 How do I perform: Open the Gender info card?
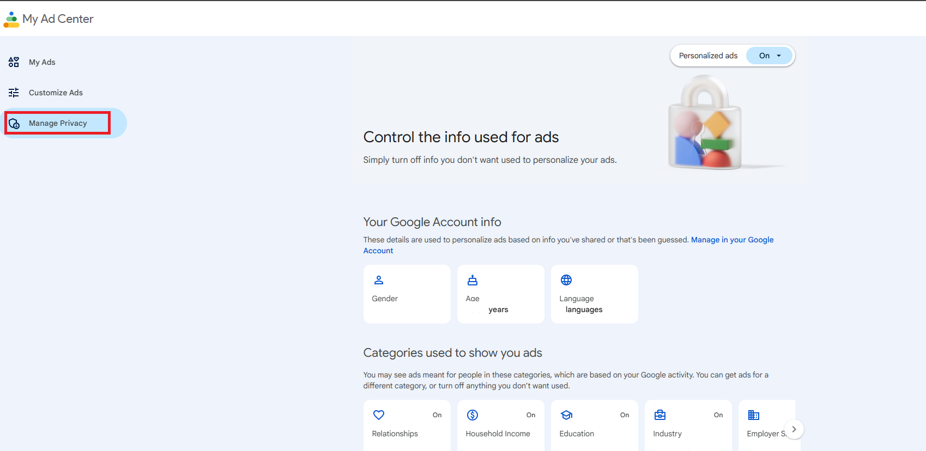coord(407,294)
